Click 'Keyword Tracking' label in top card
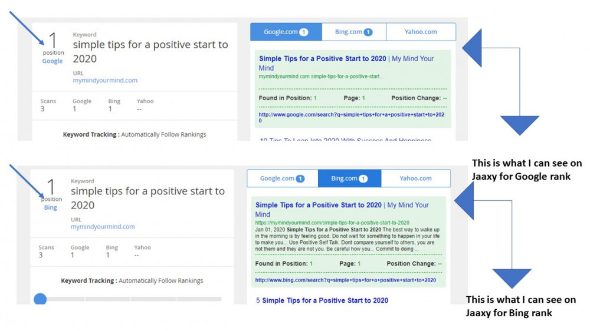The height and width of the screenshot is (331, 590). click(x=91, y=134)
